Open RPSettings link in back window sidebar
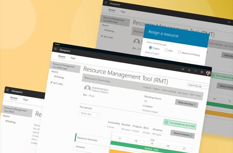This screenshot has width=233, height=153. pyautogui.click(x=109, y=31)
